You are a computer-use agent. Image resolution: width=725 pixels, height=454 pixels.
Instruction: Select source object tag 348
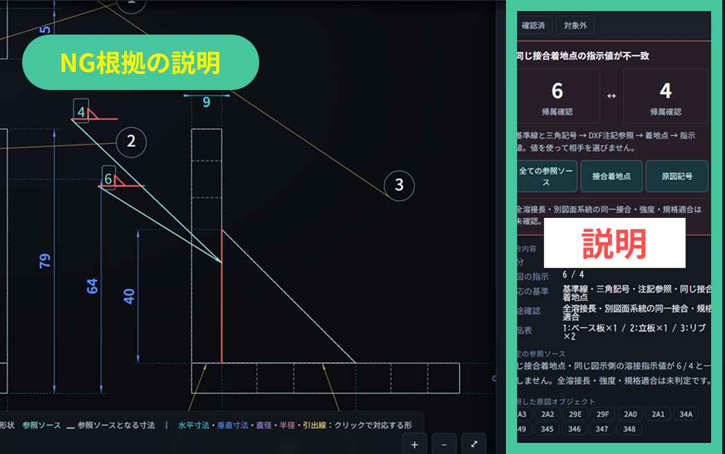click(629, 429)
